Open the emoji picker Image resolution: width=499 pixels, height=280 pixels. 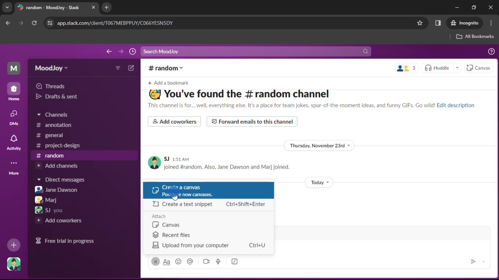[178, 261]
